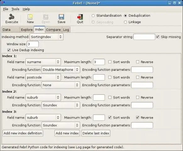
Task: Select the Index tab
Action: pyautogui.click(x=39, y=29)
